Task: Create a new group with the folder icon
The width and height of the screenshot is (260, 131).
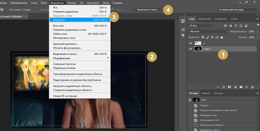Action: click(241, 87)
